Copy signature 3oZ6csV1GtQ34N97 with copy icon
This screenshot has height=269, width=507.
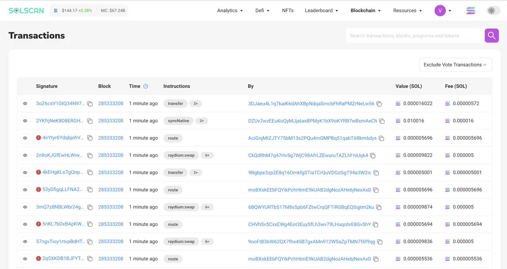(90, 104)
